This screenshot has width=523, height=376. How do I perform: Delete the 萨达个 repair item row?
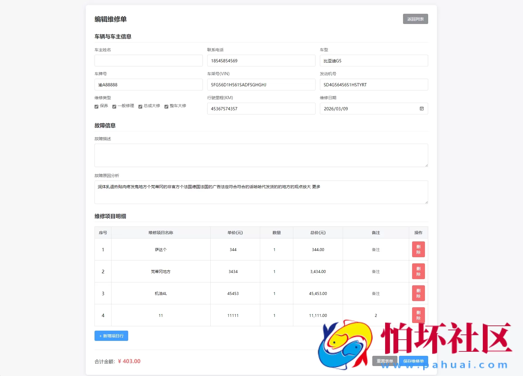point(418,249)
